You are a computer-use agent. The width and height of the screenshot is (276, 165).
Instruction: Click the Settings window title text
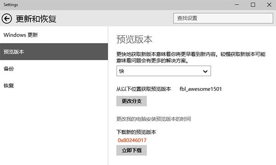click(x=11, y=5)
